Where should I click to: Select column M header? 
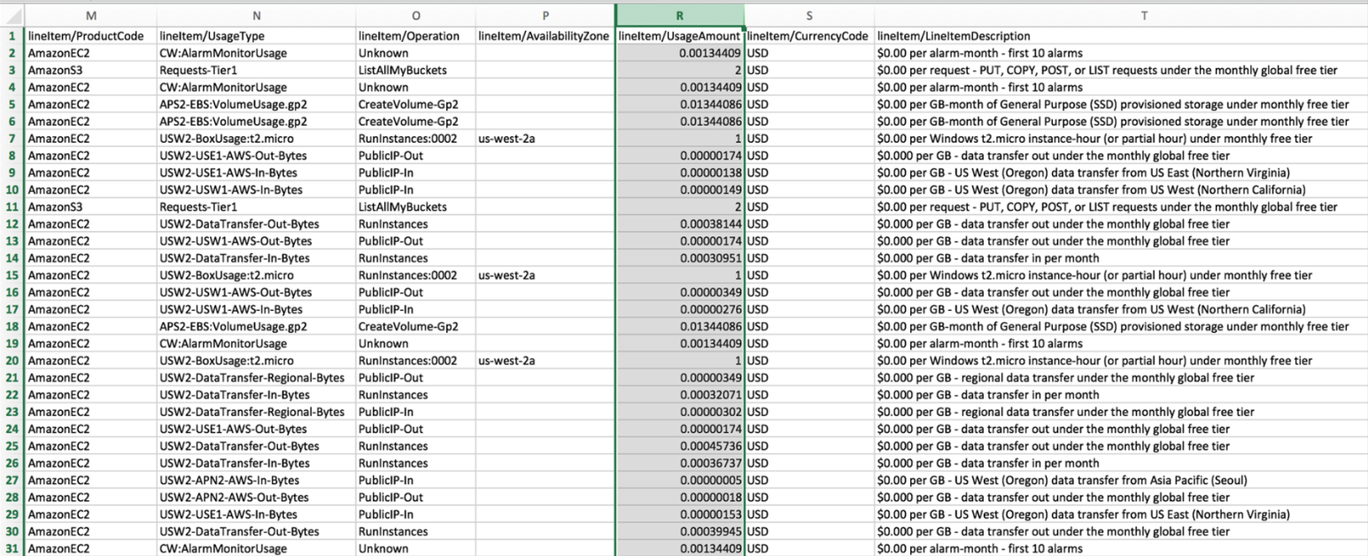91,14
